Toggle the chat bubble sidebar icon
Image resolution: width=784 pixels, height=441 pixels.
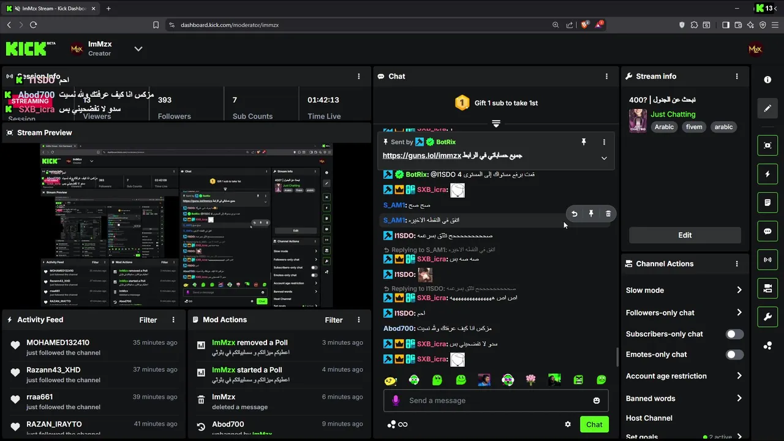coord(767,232)
